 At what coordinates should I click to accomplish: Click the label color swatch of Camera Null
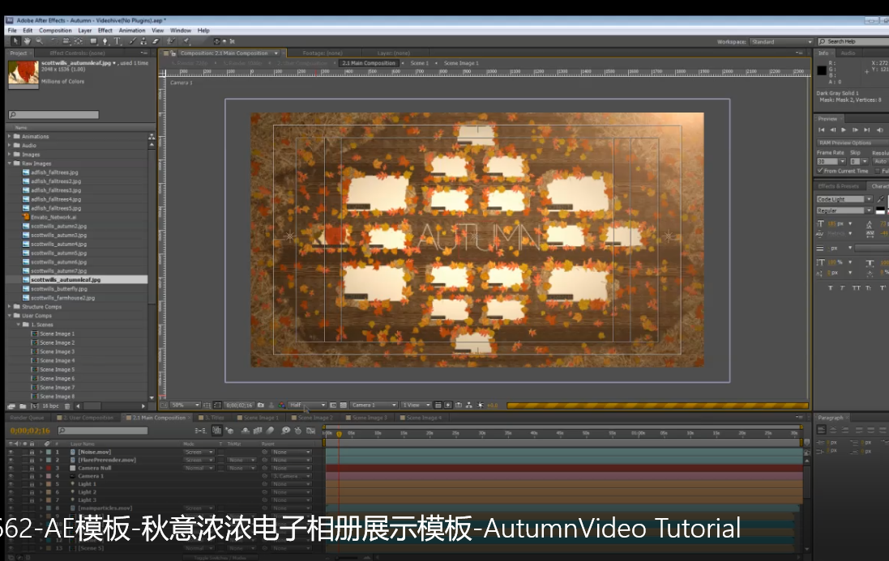tap(49, 468)
